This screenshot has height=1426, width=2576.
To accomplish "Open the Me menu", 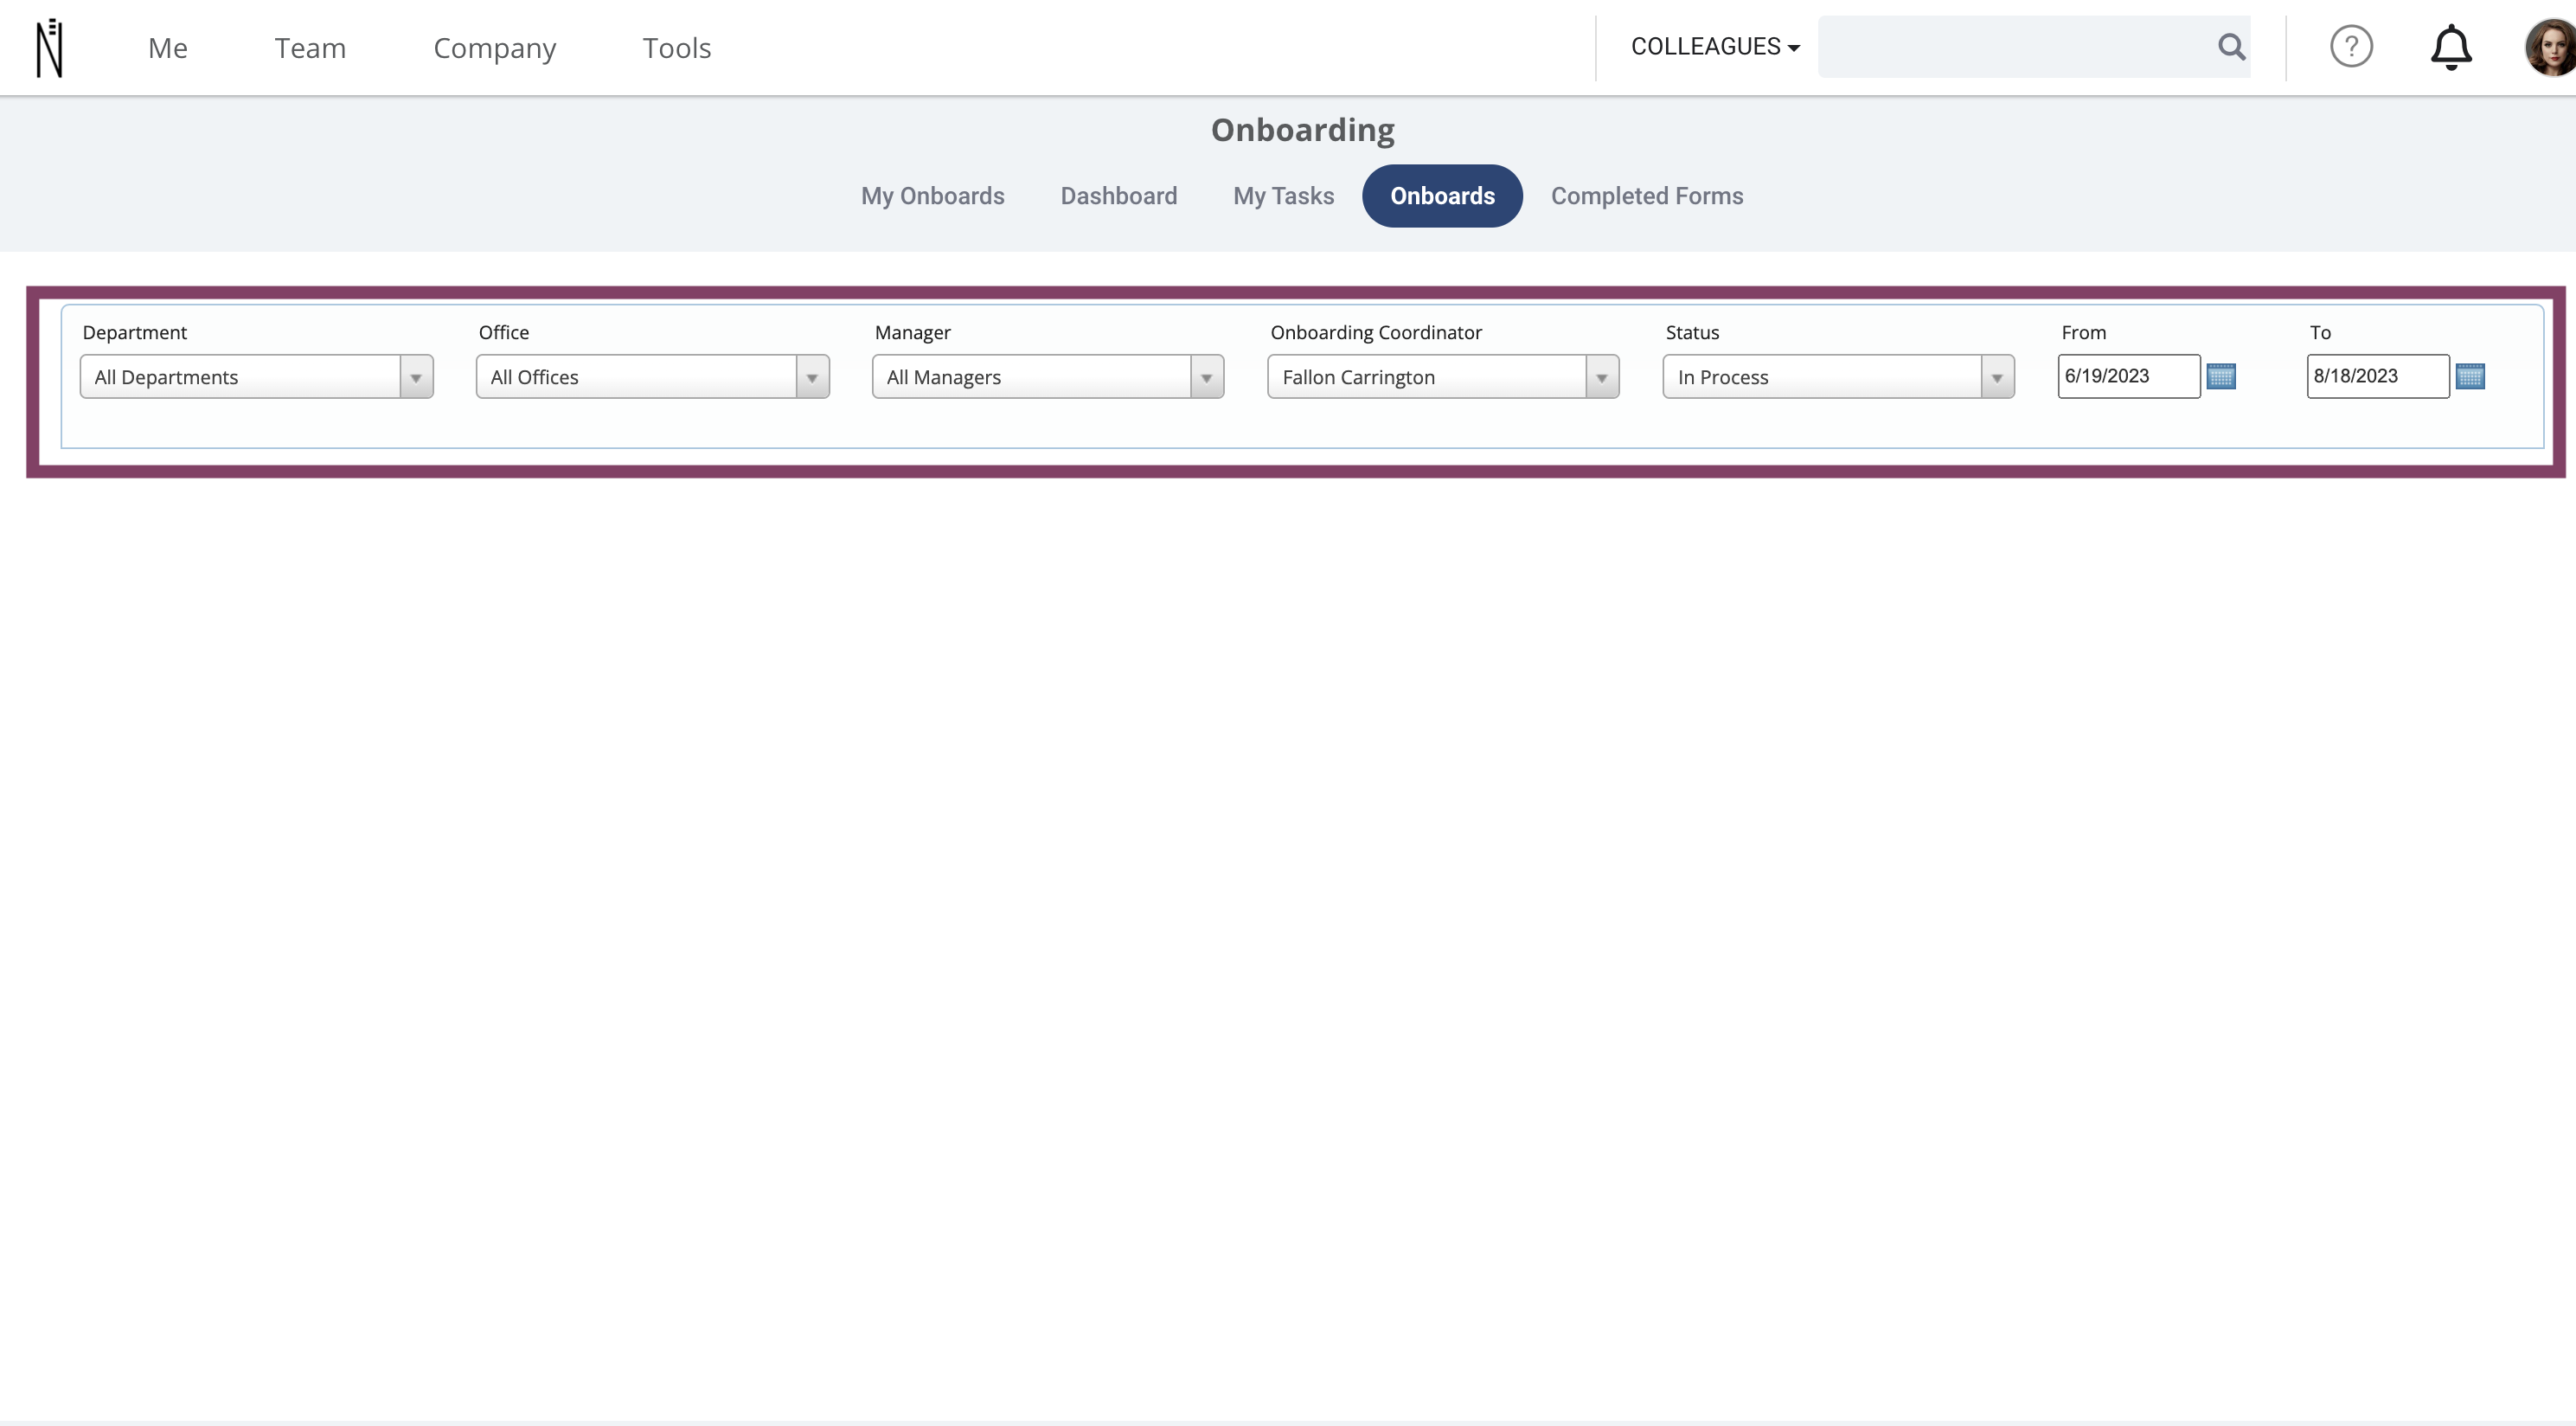I will tap(168, 48).
